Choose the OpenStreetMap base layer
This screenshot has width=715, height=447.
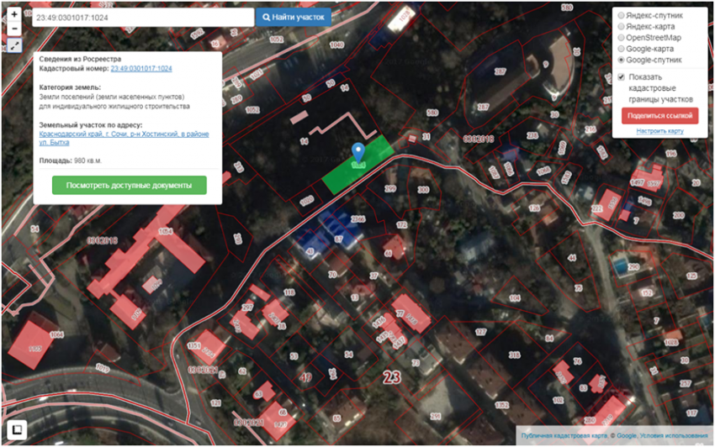[622, 38]
